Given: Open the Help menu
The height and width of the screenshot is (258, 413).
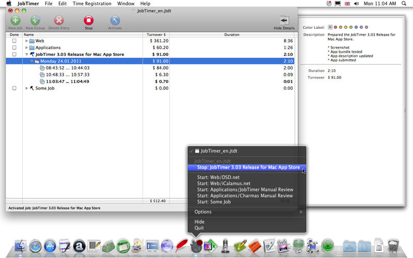Looking at the screenshot, I should (x=145, y=4).
